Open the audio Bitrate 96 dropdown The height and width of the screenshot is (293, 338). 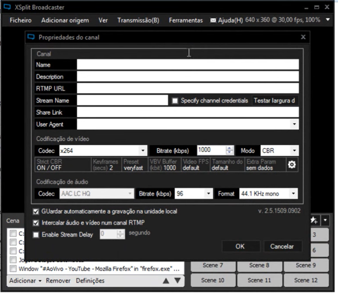point(208,193)
